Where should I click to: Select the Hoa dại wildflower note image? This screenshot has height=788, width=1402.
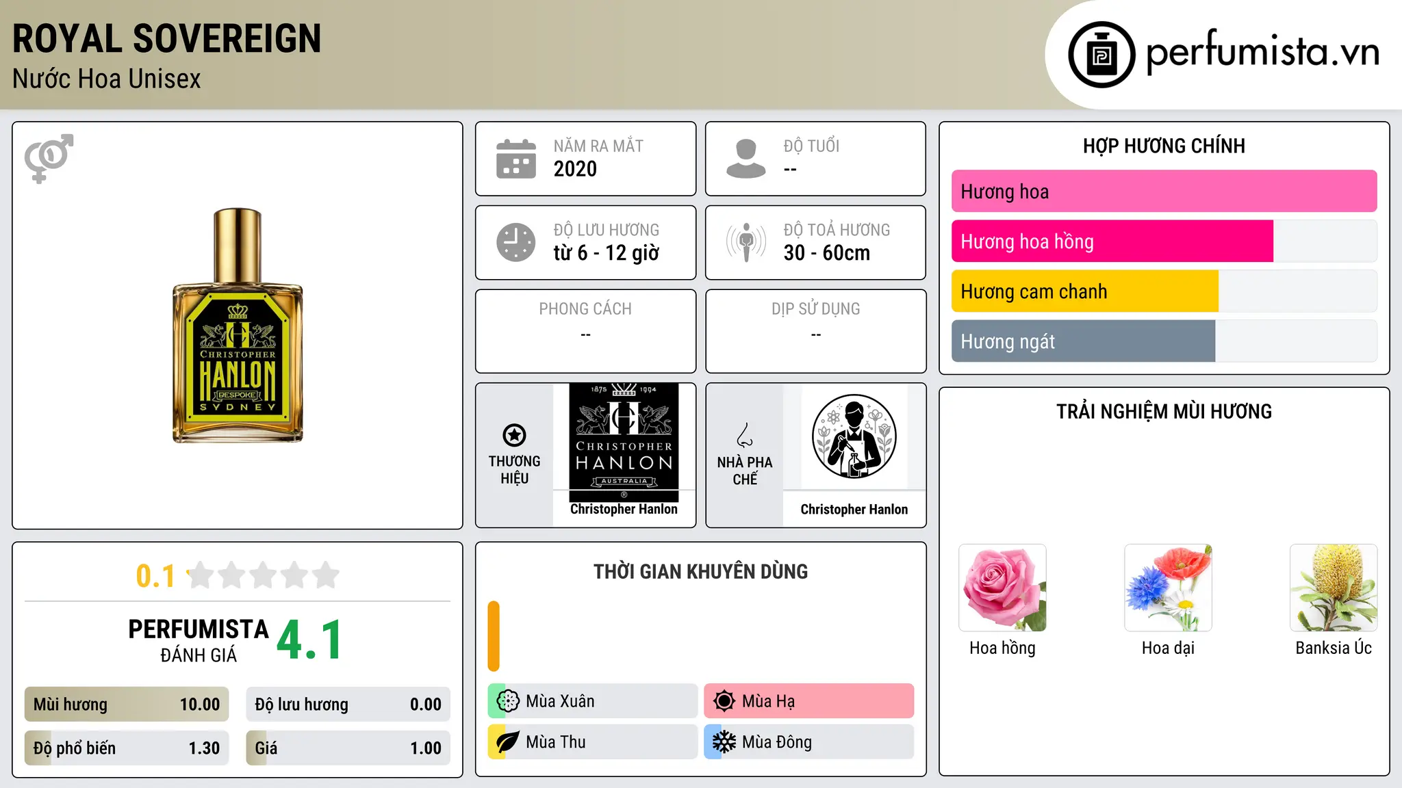(1168, 588)
